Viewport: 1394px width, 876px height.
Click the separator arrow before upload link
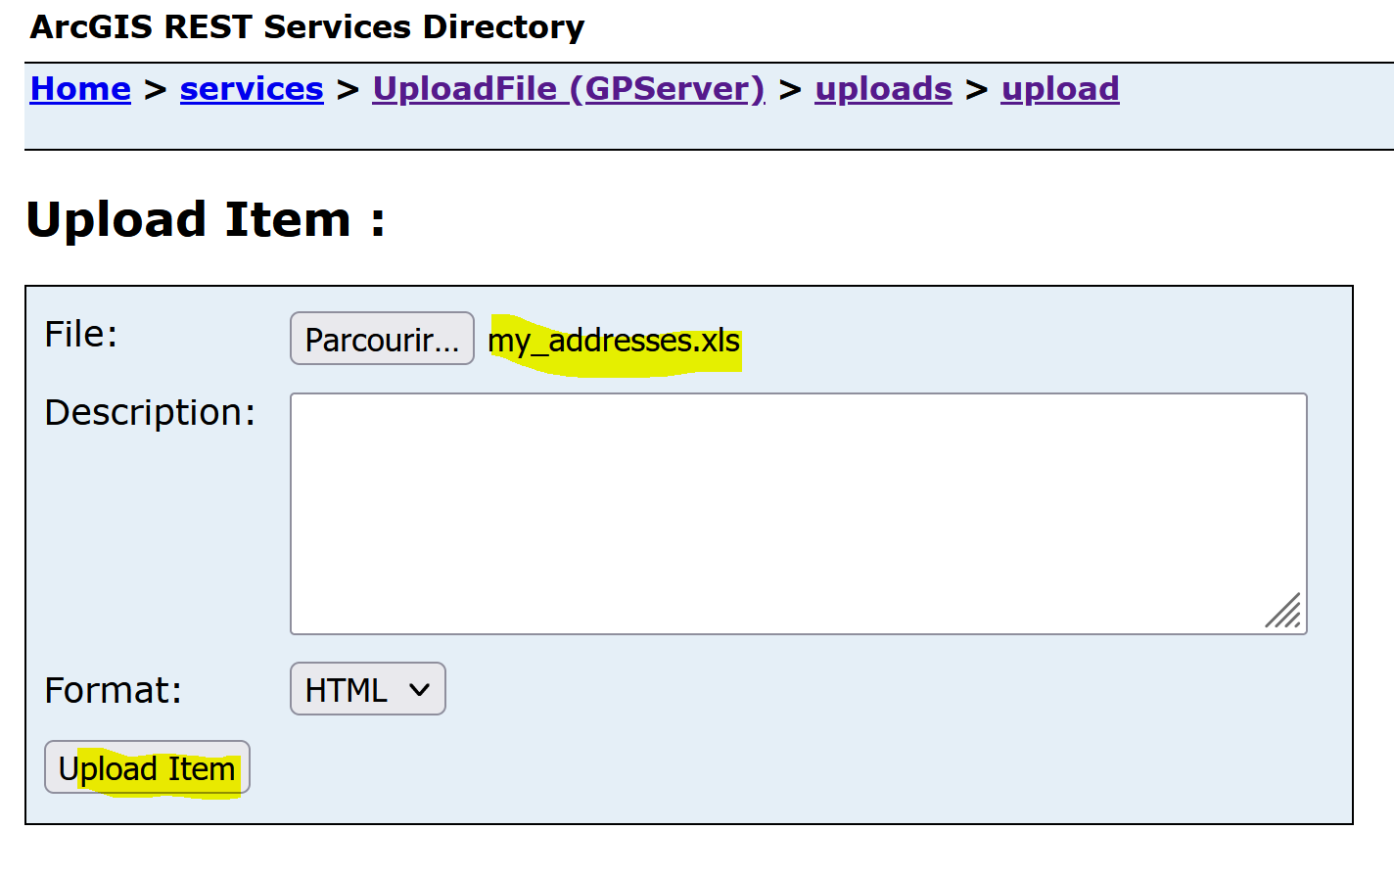point(977,90)
